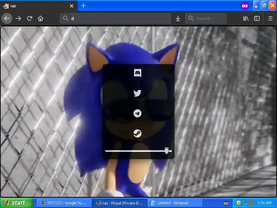Adjust the volume slider thumb
This screenshot has height=208, width=277.
pyautogui.click(x=167, y=151)
